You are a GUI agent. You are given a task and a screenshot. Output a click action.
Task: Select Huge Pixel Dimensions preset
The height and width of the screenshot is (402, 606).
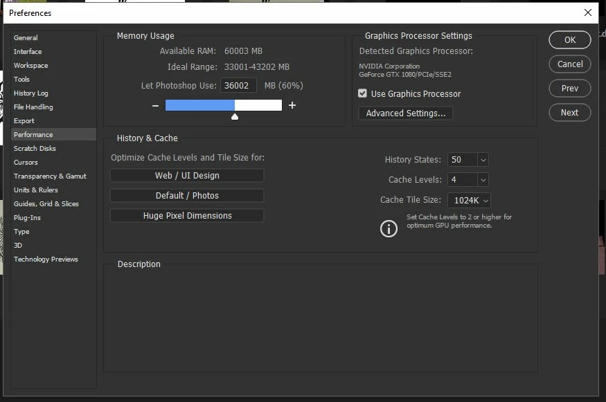click(187, 215)
